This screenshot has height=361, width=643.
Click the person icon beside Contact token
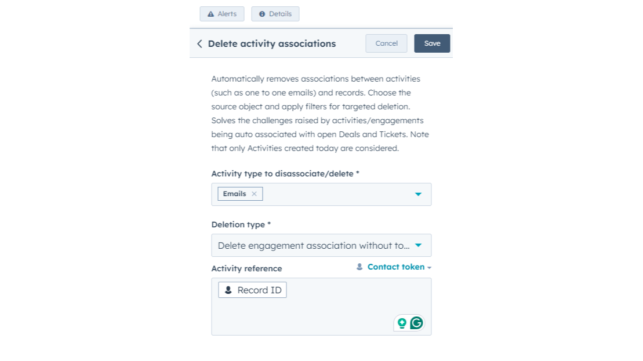pos(359,267)
